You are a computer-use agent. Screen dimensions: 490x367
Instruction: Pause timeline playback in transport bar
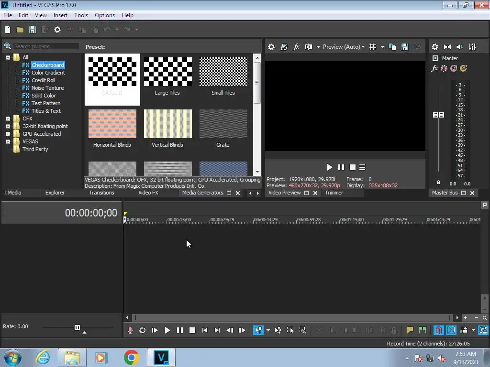click(x=180, y=330)
